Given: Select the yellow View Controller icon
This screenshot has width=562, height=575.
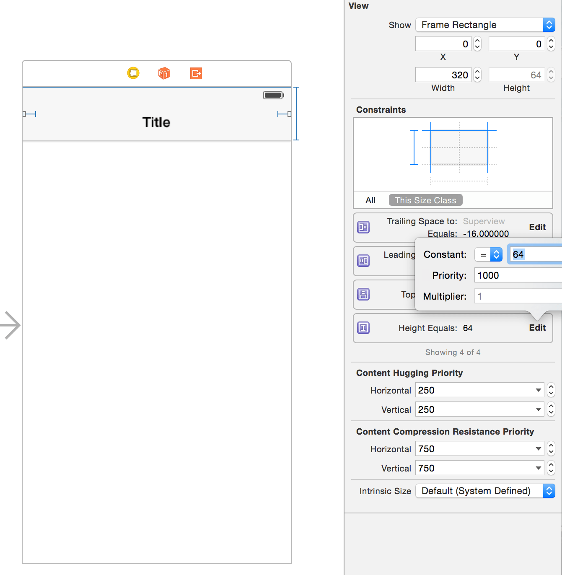Looking at the screenshot, I should click(133, 73).
